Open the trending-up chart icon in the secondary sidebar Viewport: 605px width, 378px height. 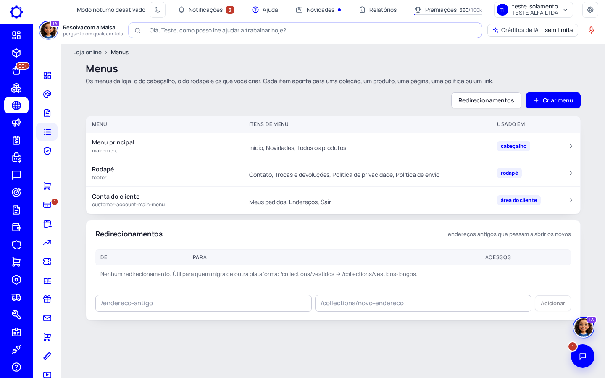tap(47, 242)
